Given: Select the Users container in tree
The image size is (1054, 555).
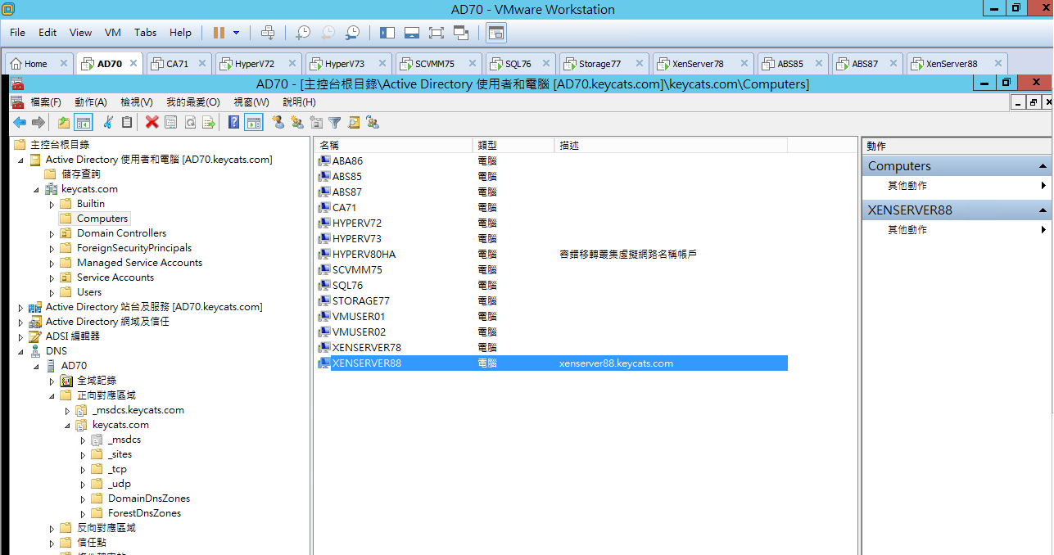Looking at the screenshot, I should pos(89,292).
